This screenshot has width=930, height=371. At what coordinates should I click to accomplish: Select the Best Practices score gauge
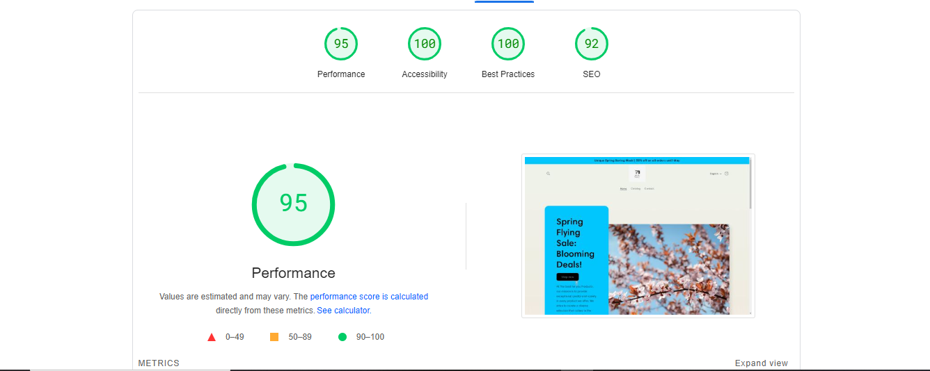tap(508, 44)
